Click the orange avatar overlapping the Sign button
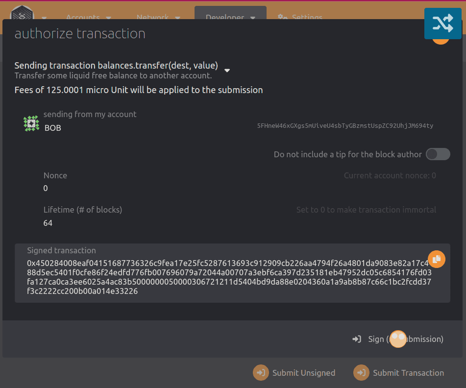The height and width of the screenshot is (388, 466). tap(398, 339)
